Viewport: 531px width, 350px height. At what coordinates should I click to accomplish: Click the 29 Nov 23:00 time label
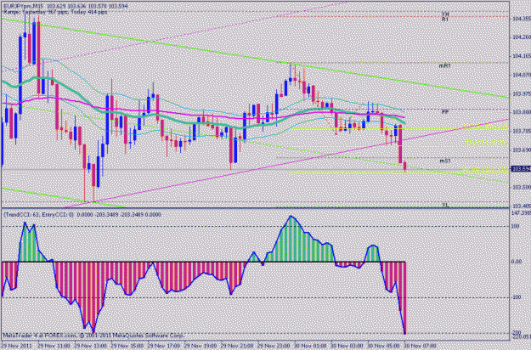(x=274, y=347)
